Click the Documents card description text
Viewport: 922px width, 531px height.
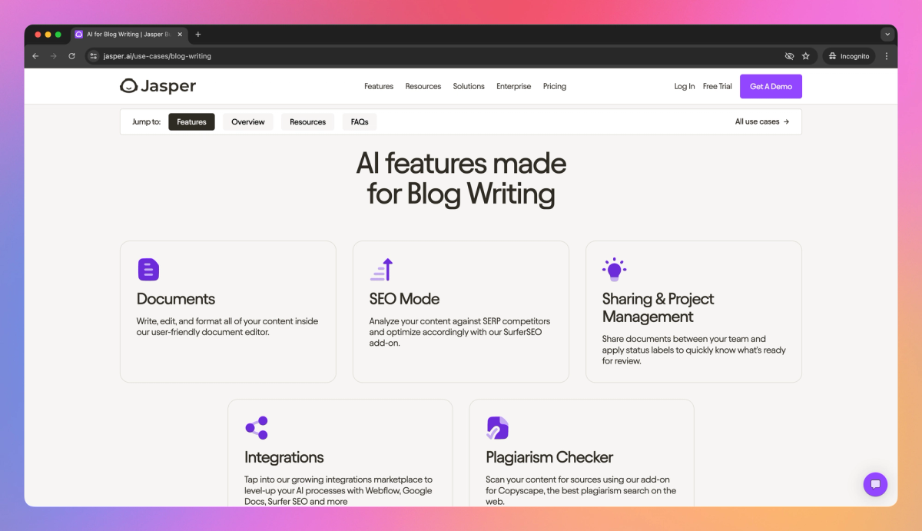[227, 327]
